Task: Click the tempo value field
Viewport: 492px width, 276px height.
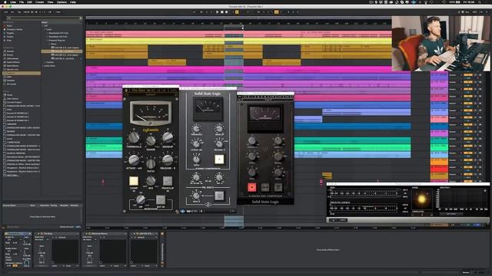Action: click(x=26, y=12)
